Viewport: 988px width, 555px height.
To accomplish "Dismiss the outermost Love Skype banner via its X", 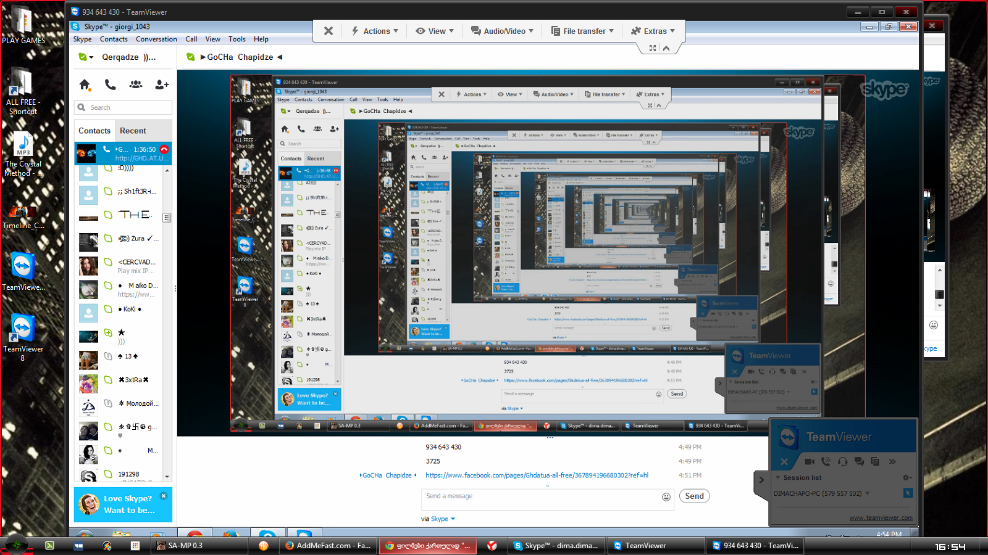I will tap(164, 496).
